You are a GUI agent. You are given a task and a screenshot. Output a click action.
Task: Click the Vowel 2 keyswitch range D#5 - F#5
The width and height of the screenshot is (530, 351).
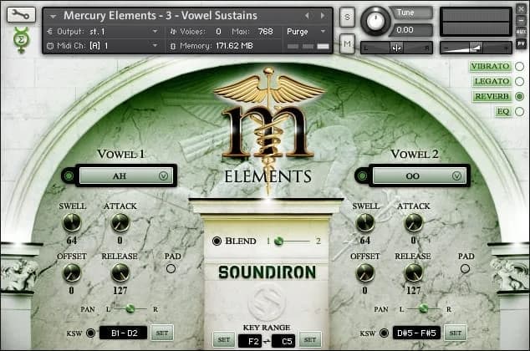(417, 333)
